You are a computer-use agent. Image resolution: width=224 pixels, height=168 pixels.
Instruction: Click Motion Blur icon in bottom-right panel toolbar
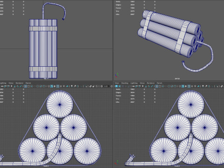[x=206, y=86]
